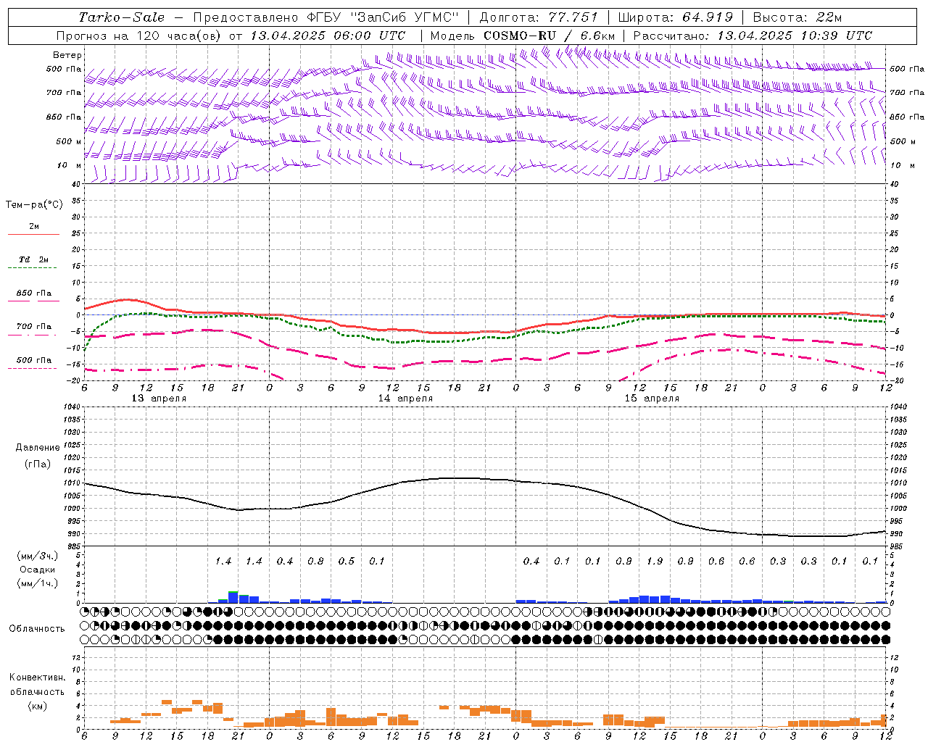Click the left "500 м" wind level label
The height and width of the screenshot is (742, 928).
pos(69,141)
